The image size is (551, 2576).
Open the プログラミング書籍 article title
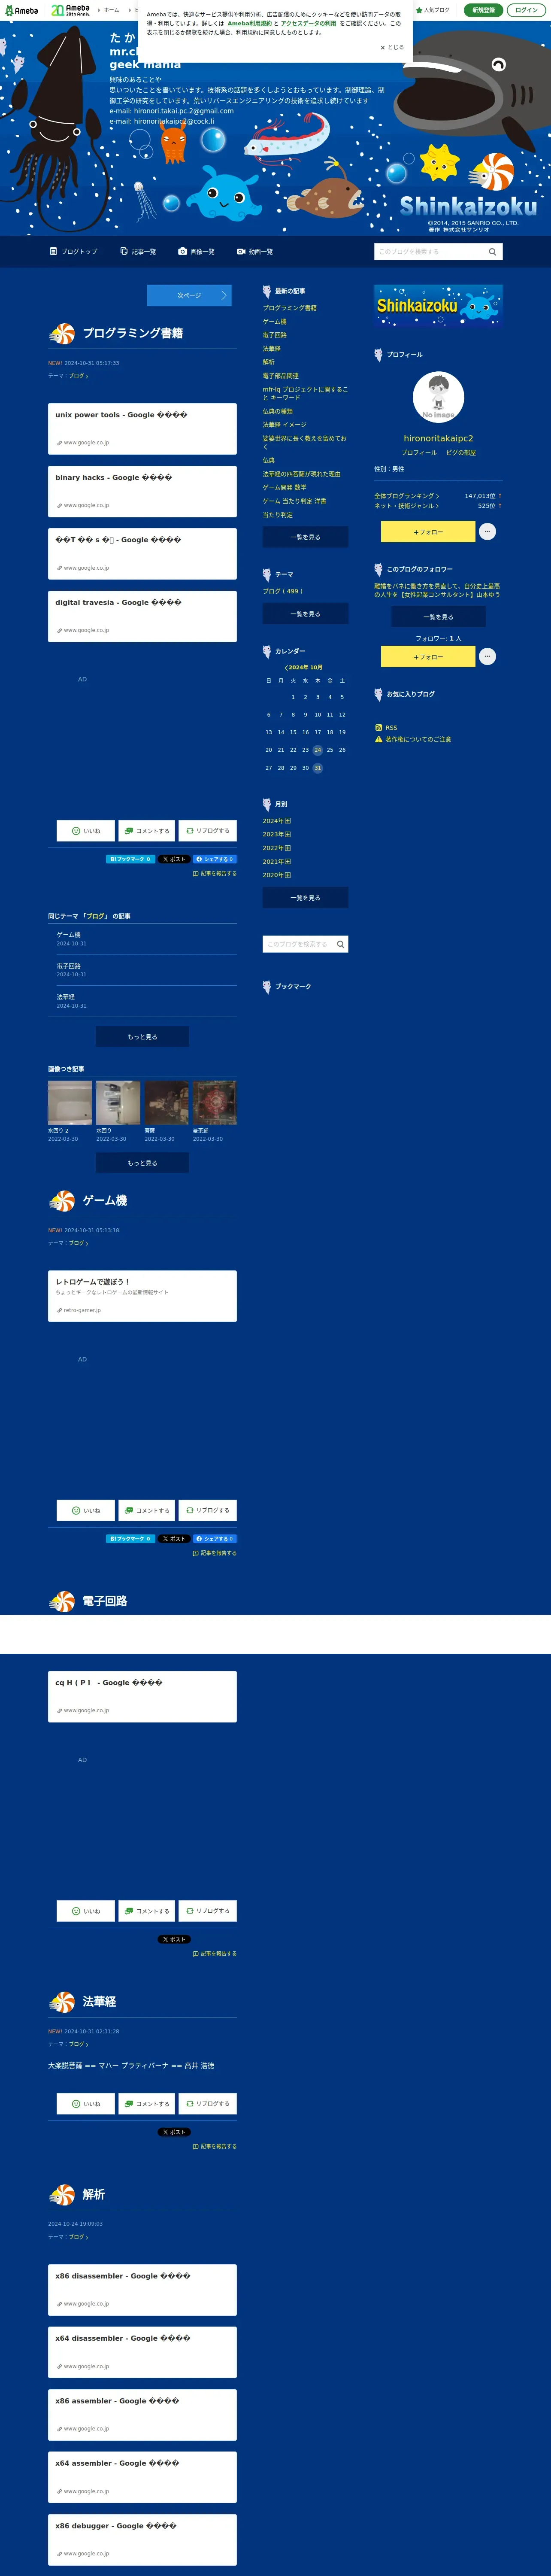tap(133, 333)
